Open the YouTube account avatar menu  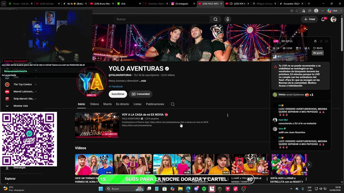pos(334,19)
